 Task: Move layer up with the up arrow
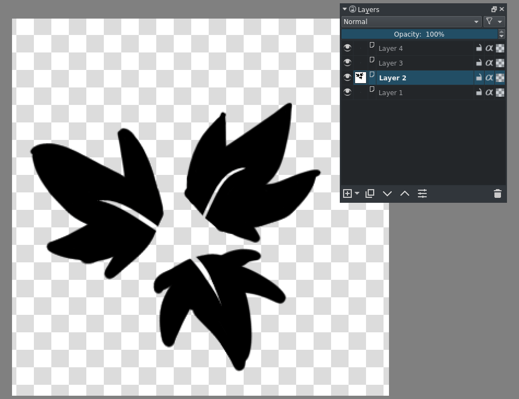[405, 193]
